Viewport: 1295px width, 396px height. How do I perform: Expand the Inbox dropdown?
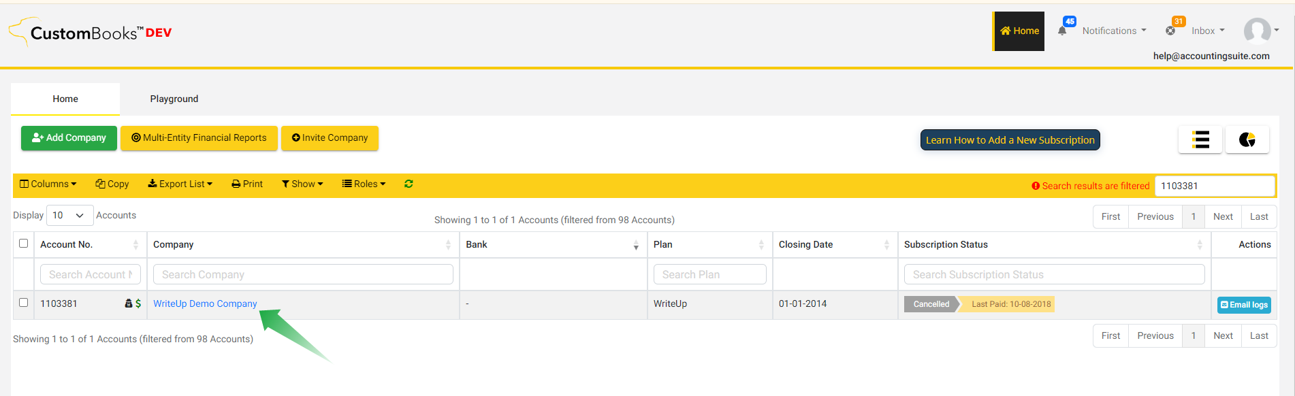[x=1209, y=31]
